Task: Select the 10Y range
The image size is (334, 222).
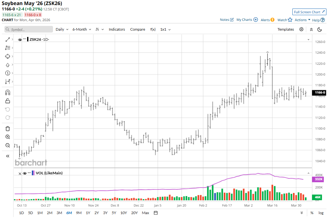Action: coord(124,213)
